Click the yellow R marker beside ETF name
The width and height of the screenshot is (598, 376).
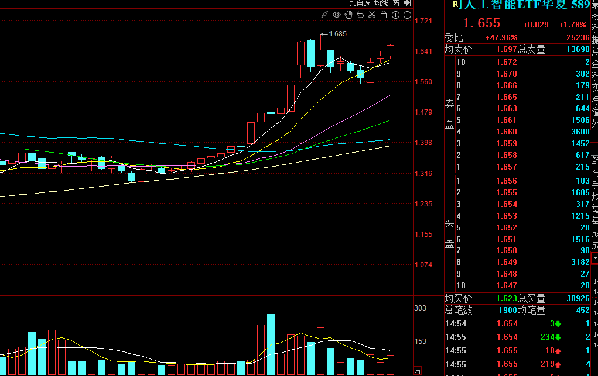click(456, 5)
